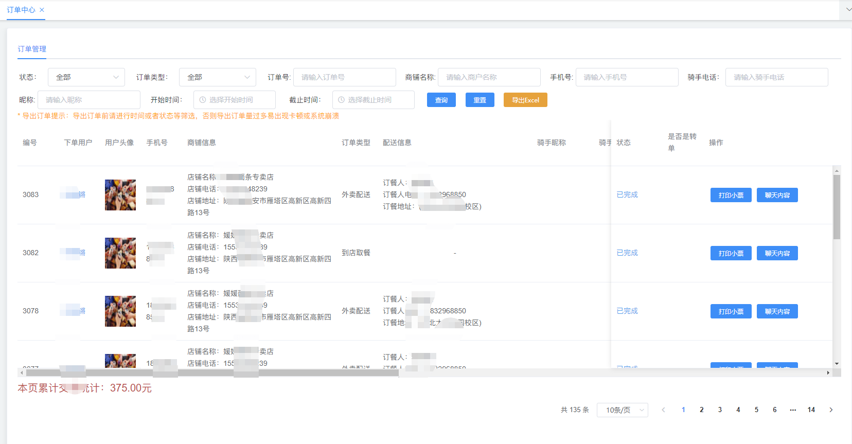Click horizontal scrollbar right arrow

[828, 372]
